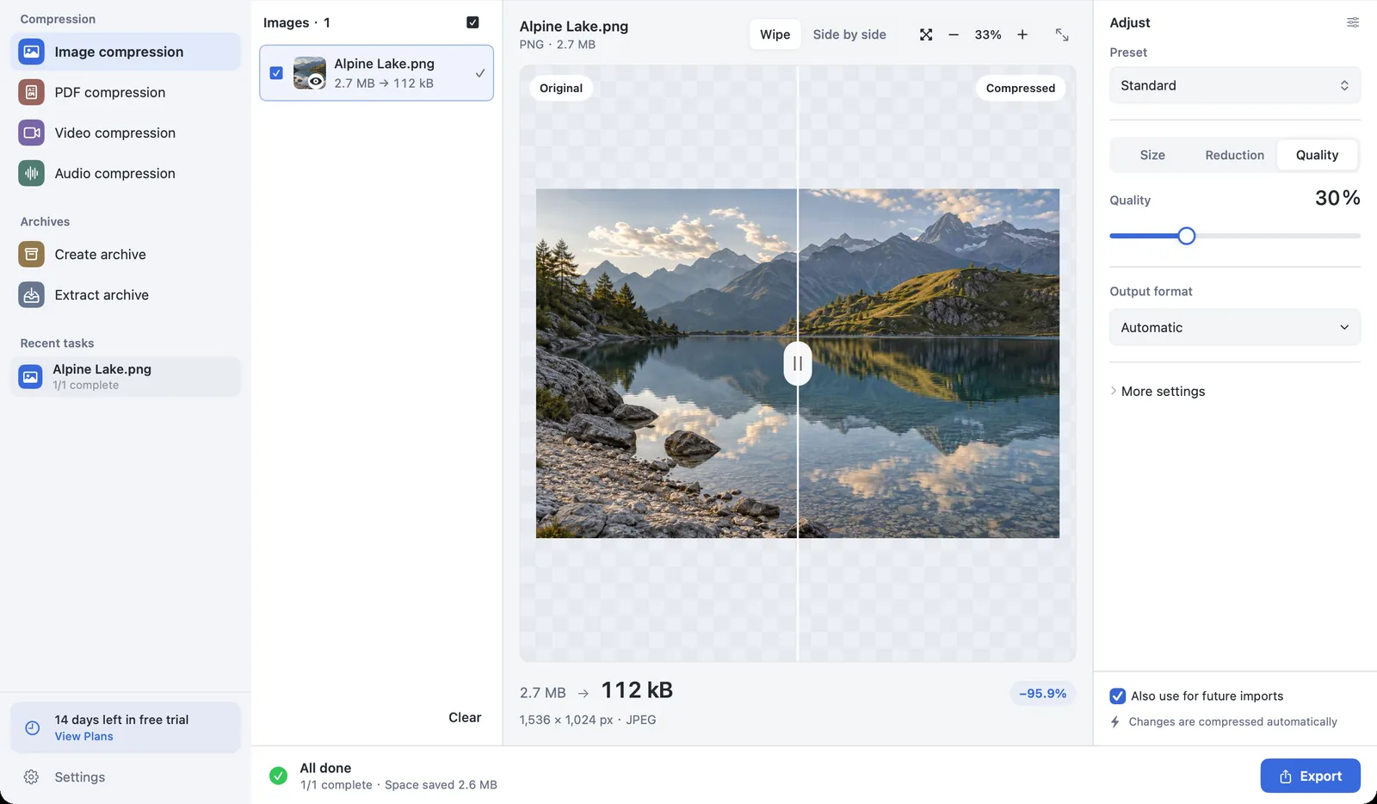Screen dimensions: 1377x804
Task: Uncheck the Alpine Lake.png file checkbox
Action: click(x=276, y=73)
